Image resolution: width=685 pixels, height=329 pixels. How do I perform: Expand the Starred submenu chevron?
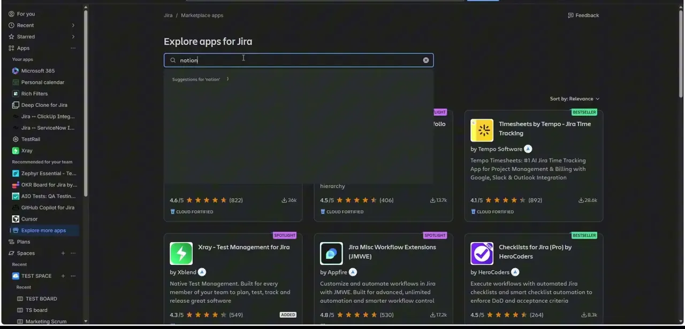73,37
